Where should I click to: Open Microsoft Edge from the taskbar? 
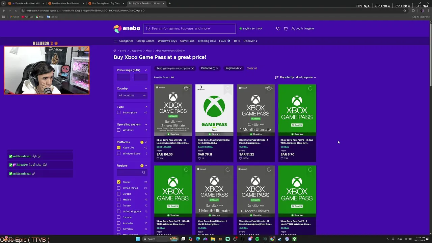tap(198, 239)
